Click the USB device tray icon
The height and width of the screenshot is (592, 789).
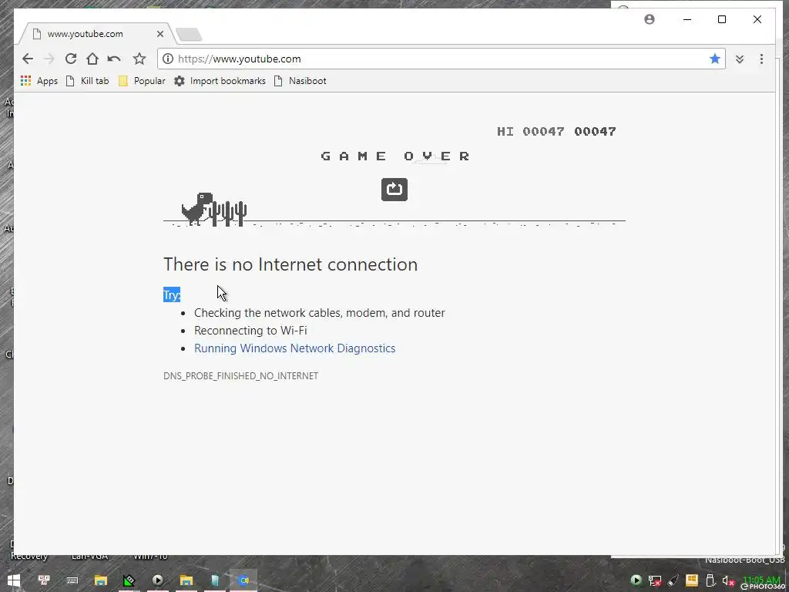(x=710, y=580)
